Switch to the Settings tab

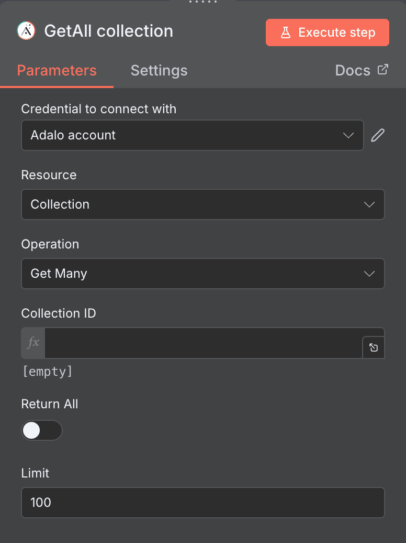(x=159, y=70)
